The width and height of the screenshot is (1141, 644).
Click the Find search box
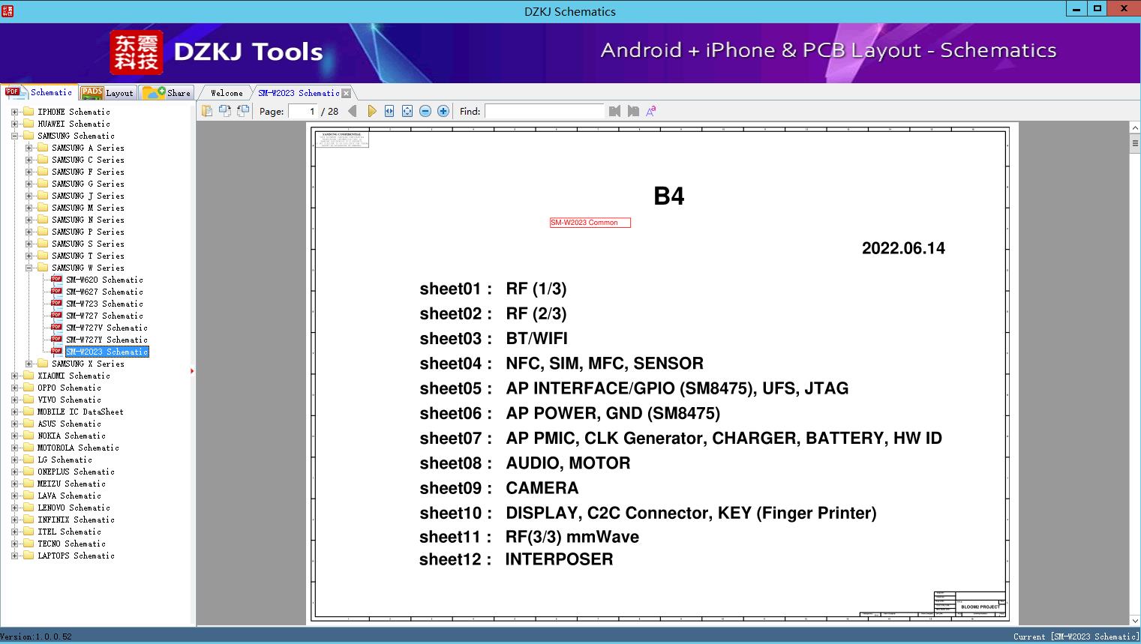point(544,111)
